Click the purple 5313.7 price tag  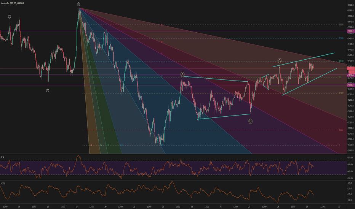click(x=351, y=85)
